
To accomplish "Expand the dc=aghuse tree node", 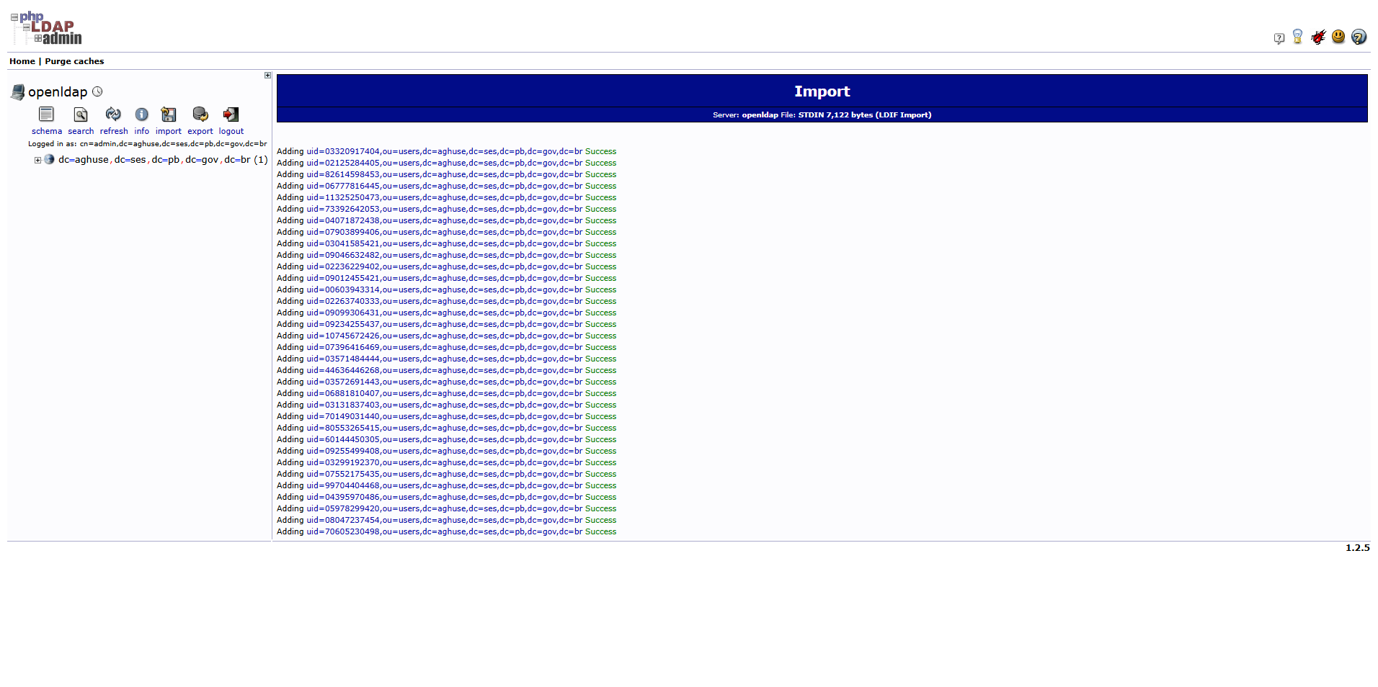I will [37, 160].
